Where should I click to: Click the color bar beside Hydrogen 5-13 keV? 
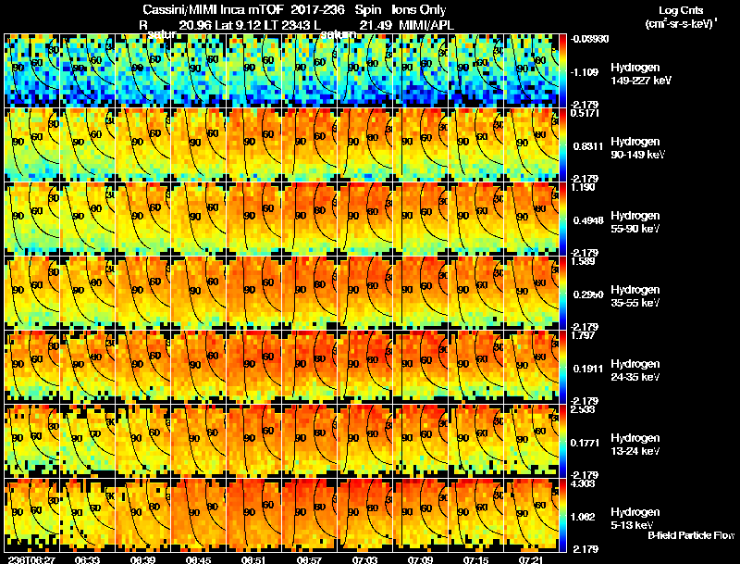pos(562,516)
